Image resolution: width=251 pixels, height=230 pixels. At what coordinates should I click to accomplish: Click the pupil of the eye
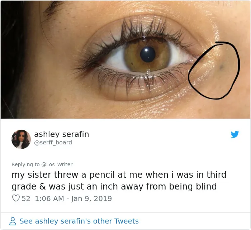(x=148, y=54)
